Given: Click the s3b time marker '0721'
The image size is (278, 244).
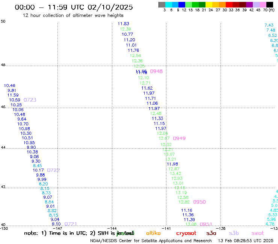Looking at the screenshot, I should 71,224.
